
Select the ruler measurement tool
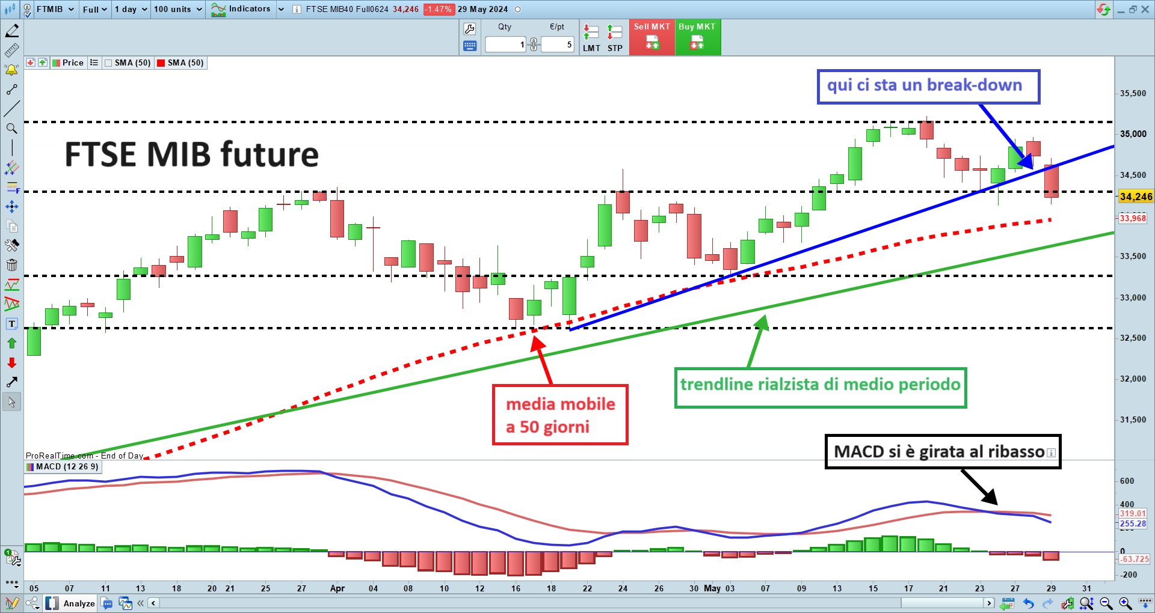[11, 50]
